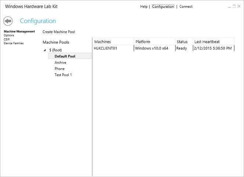Close the Windows Hardware Lab Kit window
The width and height of the screenshot is (244, 177).
click(x=239, y=6)
